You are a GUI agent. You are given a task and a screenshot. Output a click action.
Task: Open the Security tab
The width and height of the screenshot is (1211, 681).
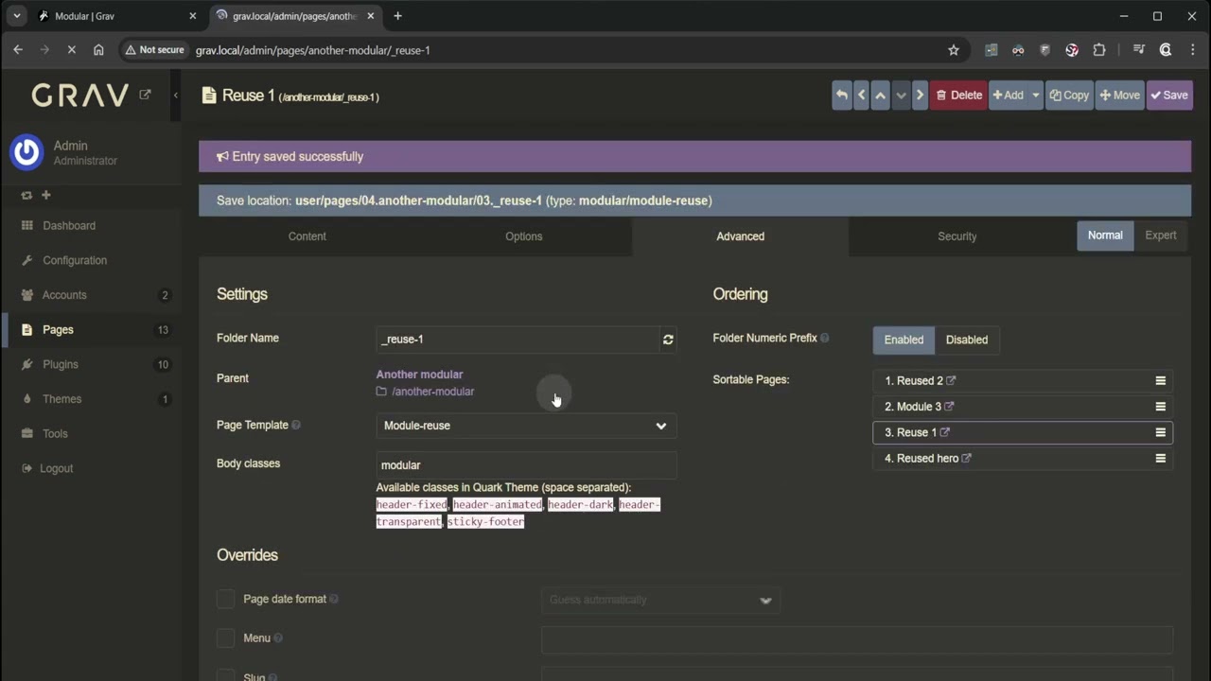coord(957,236)
